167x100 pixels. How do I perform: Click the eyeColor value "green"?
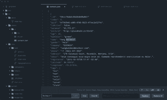tap(68, 37)
